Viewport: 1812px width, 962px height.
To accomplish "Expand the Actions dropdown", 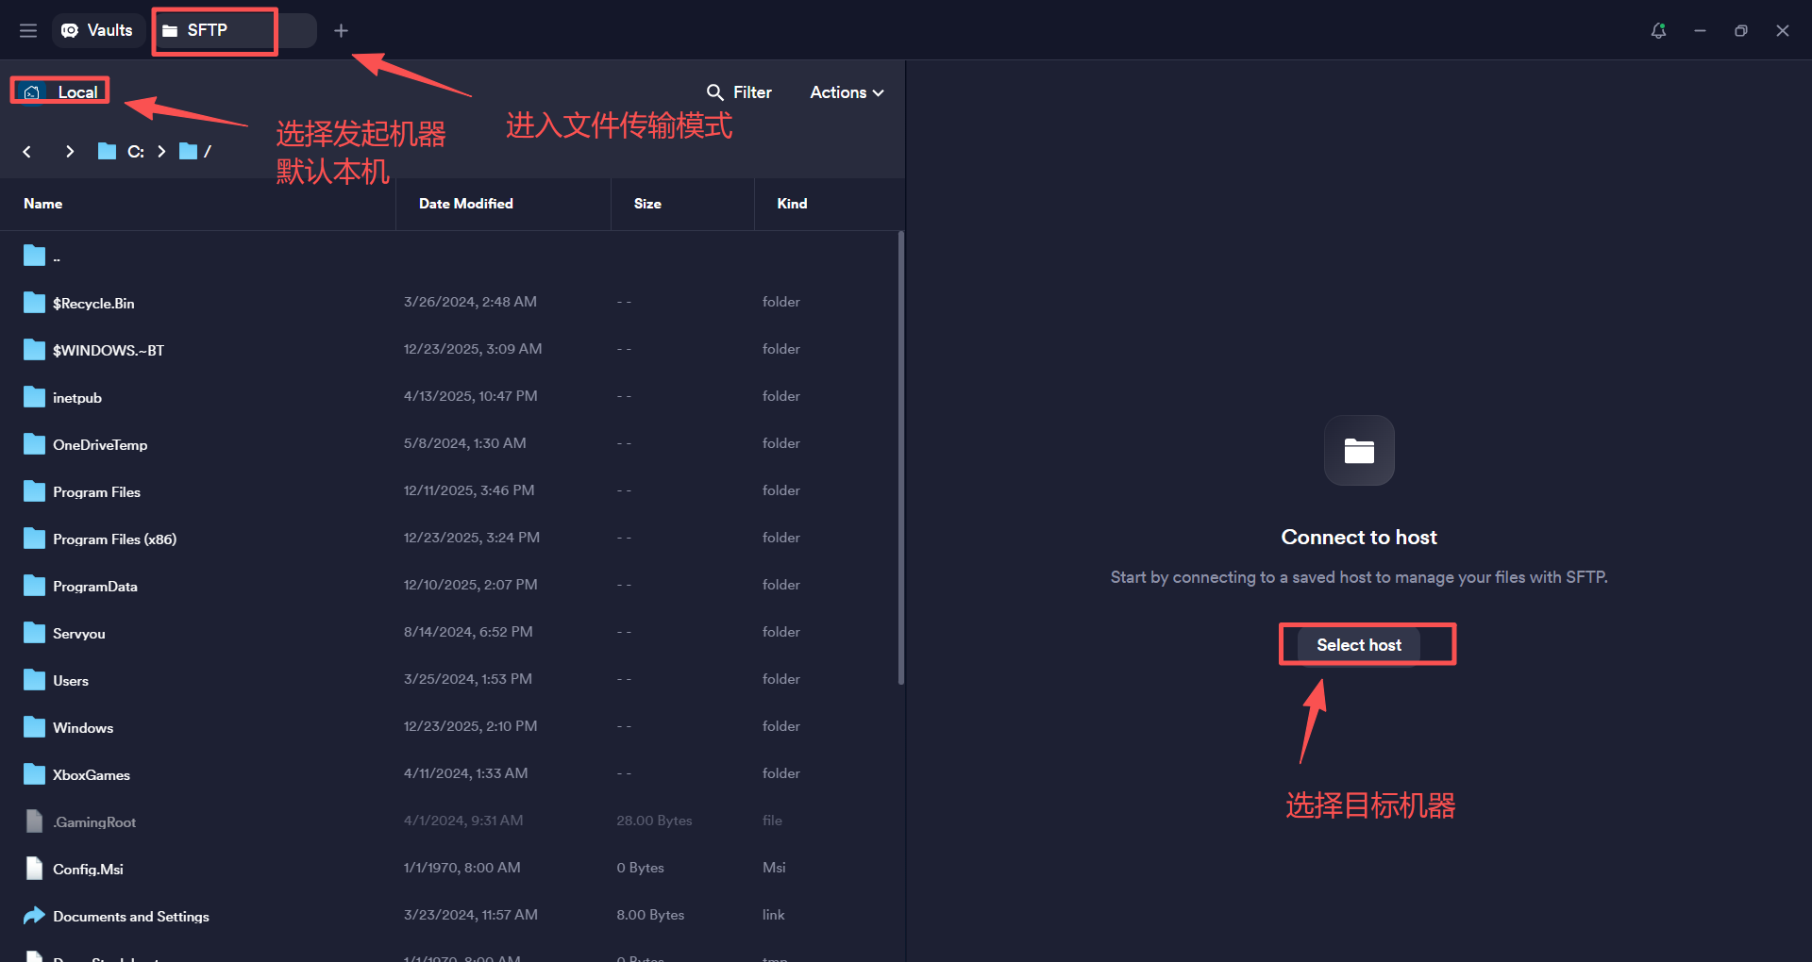I will tap(847, 92).
